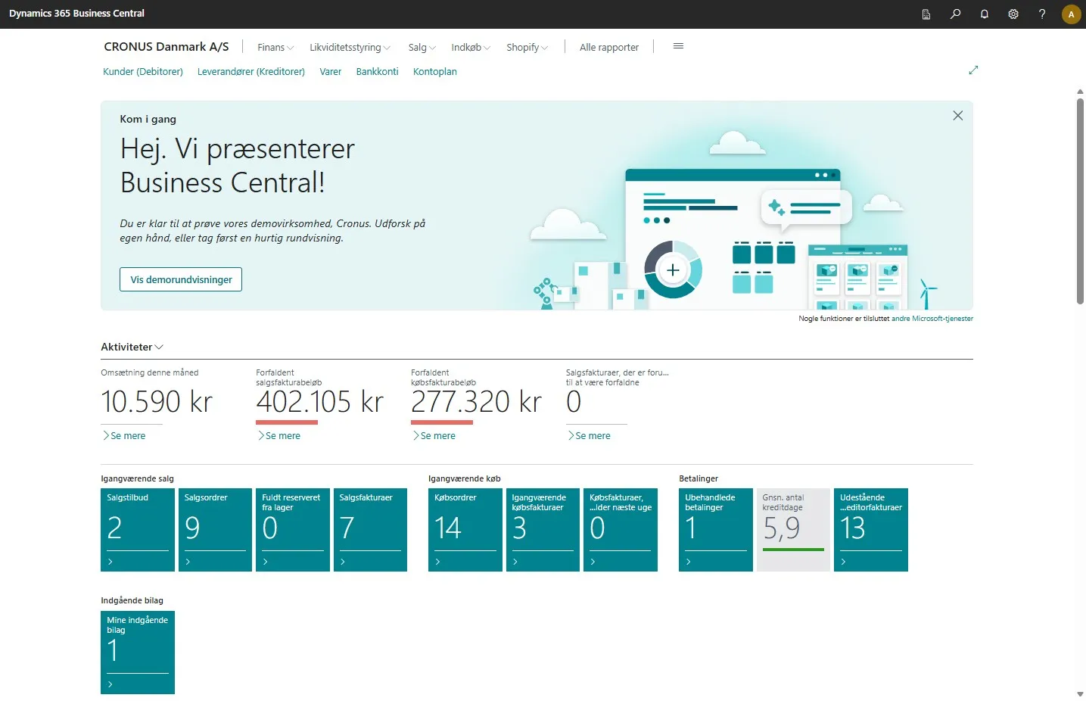Open Alle rapporter

609,47
